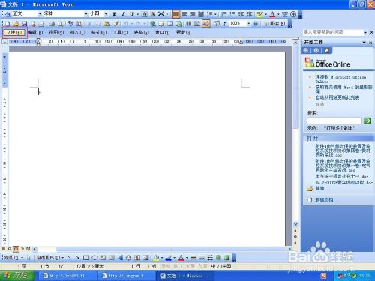Screen dimensions: 375x281
Task: Open the 视图 View menu
Action: click(56, 32)
